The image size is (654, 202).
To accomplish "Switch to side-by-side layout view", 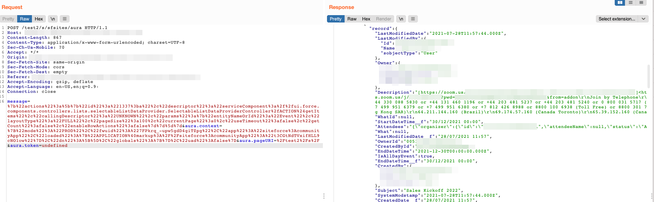I will 620,2.
